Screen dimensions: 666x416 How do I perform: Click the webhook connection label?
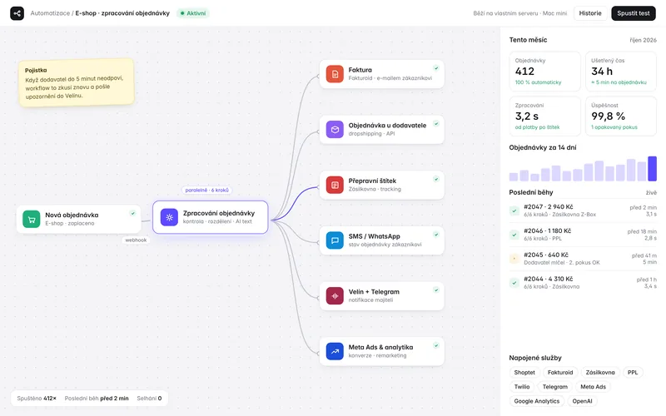coord(136,240)
